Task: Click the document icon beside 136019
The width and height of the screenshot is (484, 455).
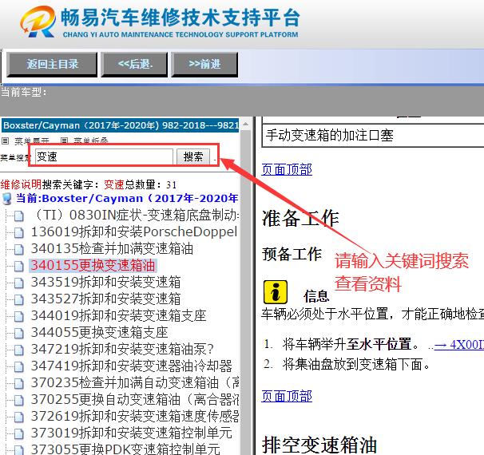Action: pos(19,232)
